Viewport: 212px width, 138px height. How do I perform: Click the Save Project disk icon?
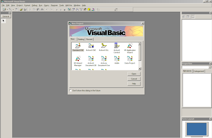point(25,10)
